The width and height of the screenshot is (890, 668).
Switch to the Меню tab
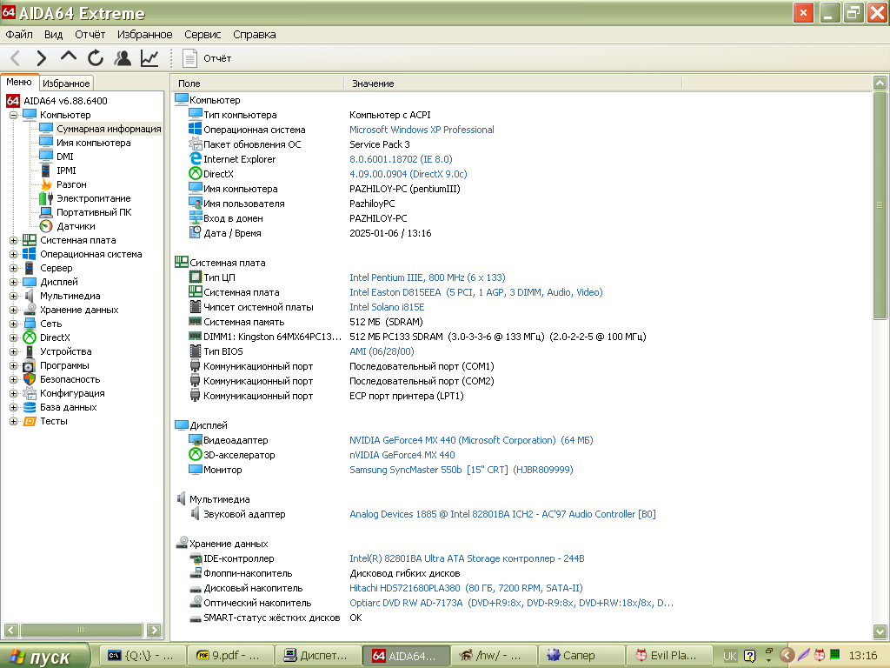(x=19, y=83)
